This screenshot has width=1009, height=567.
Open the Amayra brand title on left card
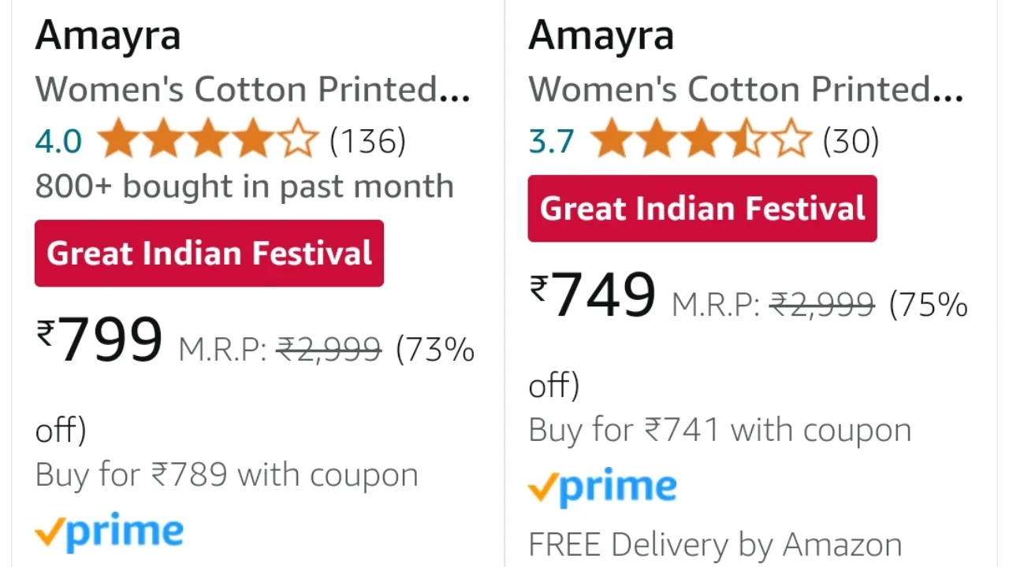tap(108, 35)
